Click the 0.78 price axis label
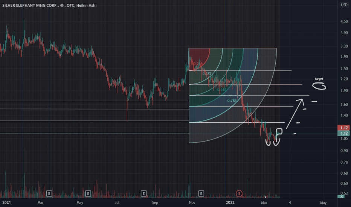This screenshot has height=207, width=351. [x=344, y=162]
